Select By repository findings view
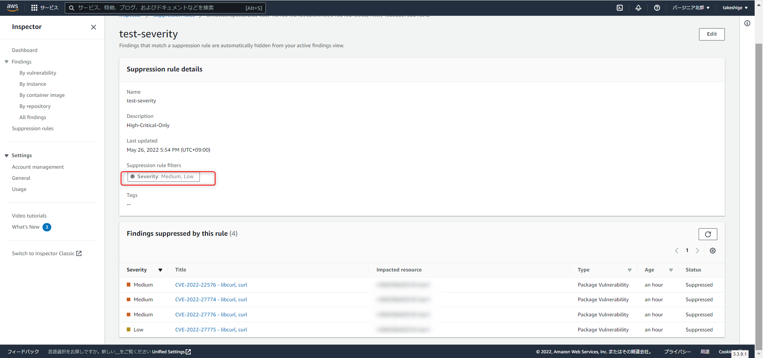Viewport: 763px width, 358px height. tap(35, 106)
